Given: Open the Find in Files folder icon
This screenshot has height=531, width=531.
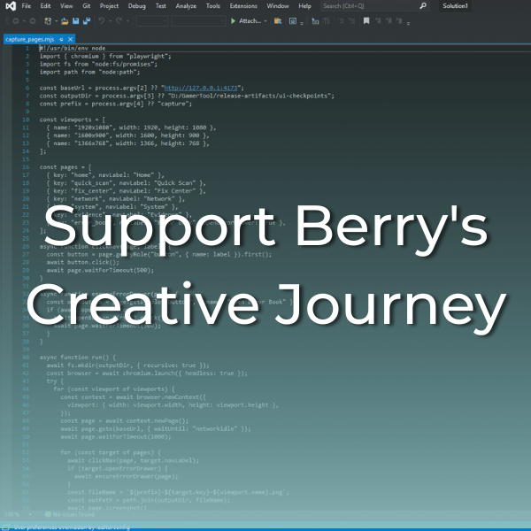Looking at the screenshot, I should pyautogui.click(x=278, y=21).
